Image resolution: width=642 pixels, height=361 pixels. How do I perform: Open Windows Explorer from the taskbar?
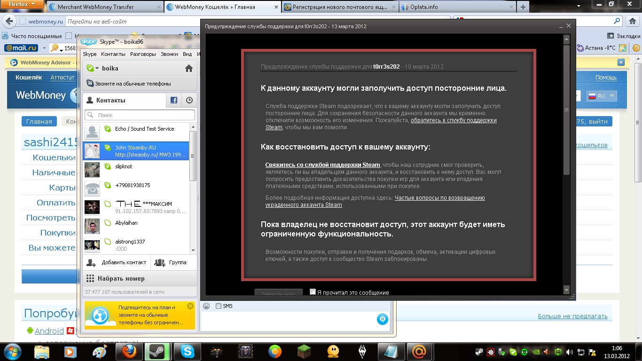[42, 352]
